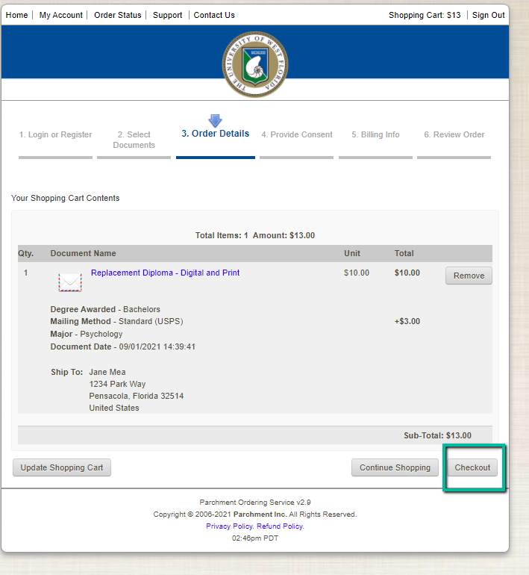Open the Privacy Policy link
This screenshot has width=529, height=575.
pyautogui.click(x=230, y=526)
